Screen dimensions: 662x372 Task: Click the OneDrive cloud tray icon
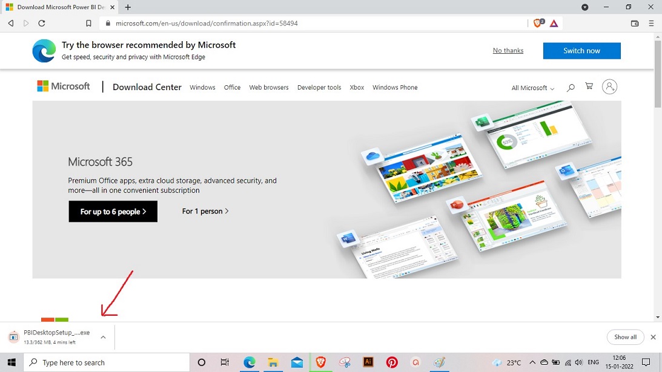(544, 362)
